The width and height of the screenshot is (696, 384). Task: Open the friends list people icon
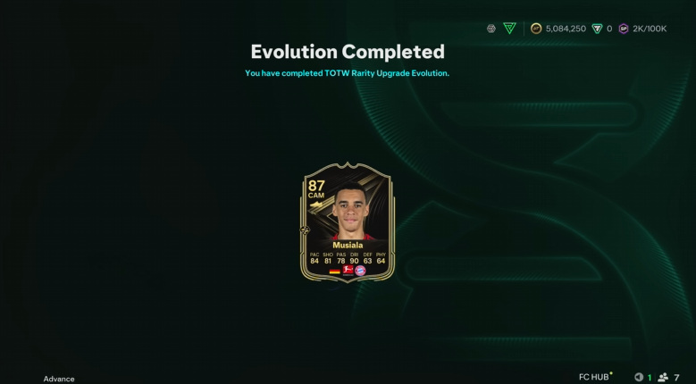(x=663, y=378)
